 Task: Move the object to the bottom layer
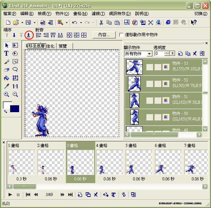click(29, 35)
